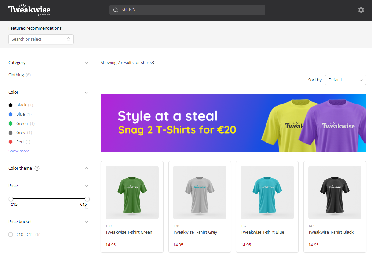372x255 pixels.
Task: Click the 14.95 price of Green shirt
Action: tap(111, 245)
